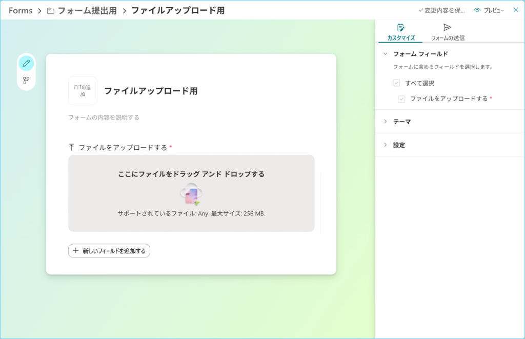This screenshot has height=339, width=525.
Task: Click the upload arrow icon beside field label
Action: pos(71,147)
